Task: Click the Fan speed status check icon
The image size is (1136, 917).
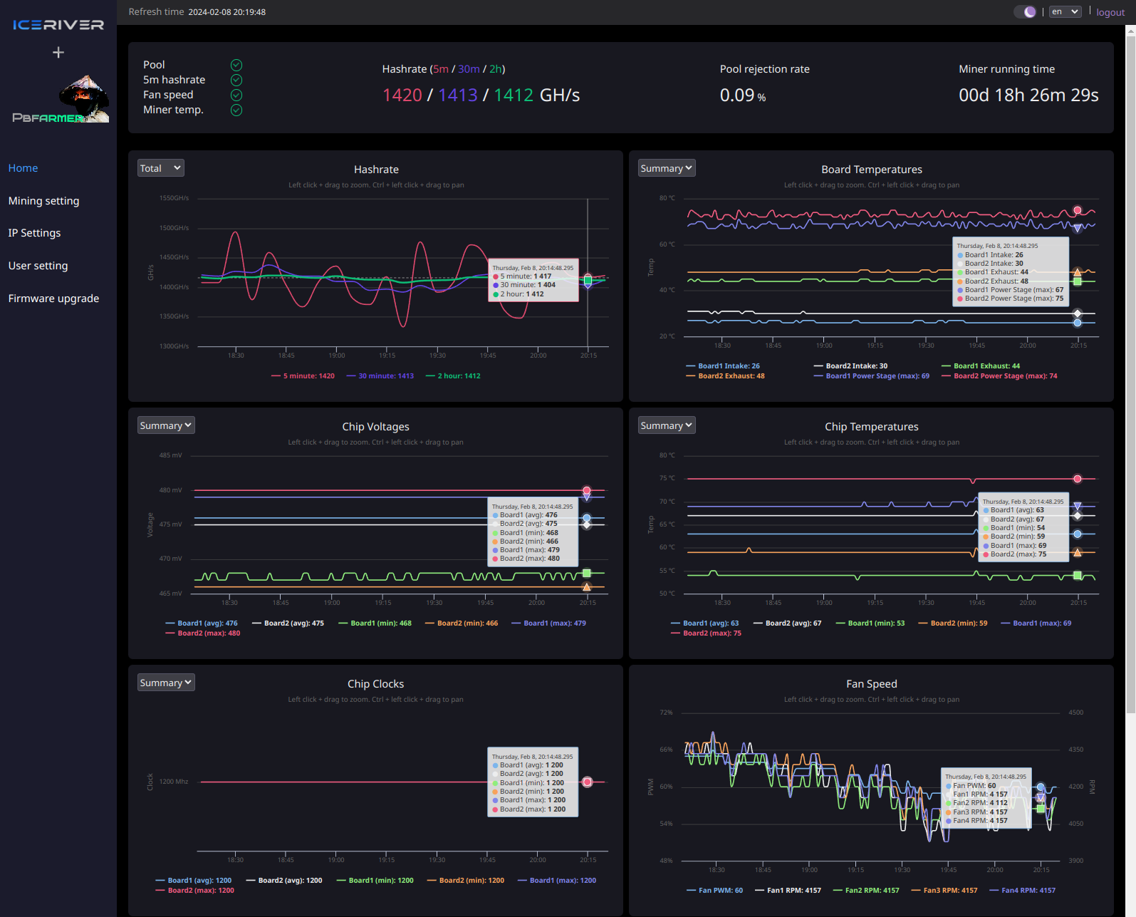Action: (x=236, y=95)
